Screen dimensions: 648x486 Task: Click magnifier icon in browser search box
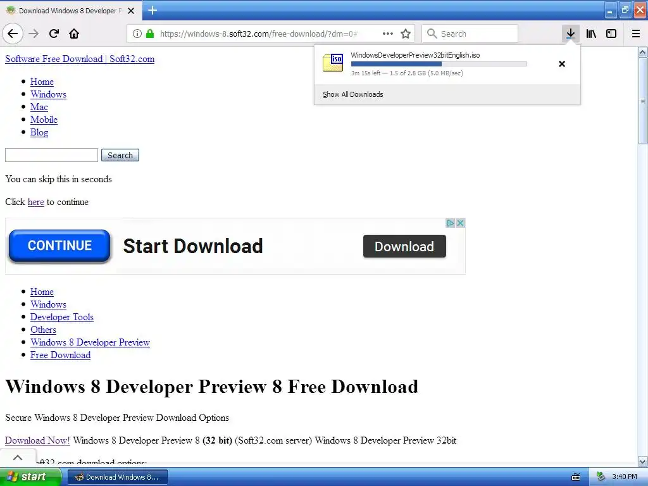432,34
